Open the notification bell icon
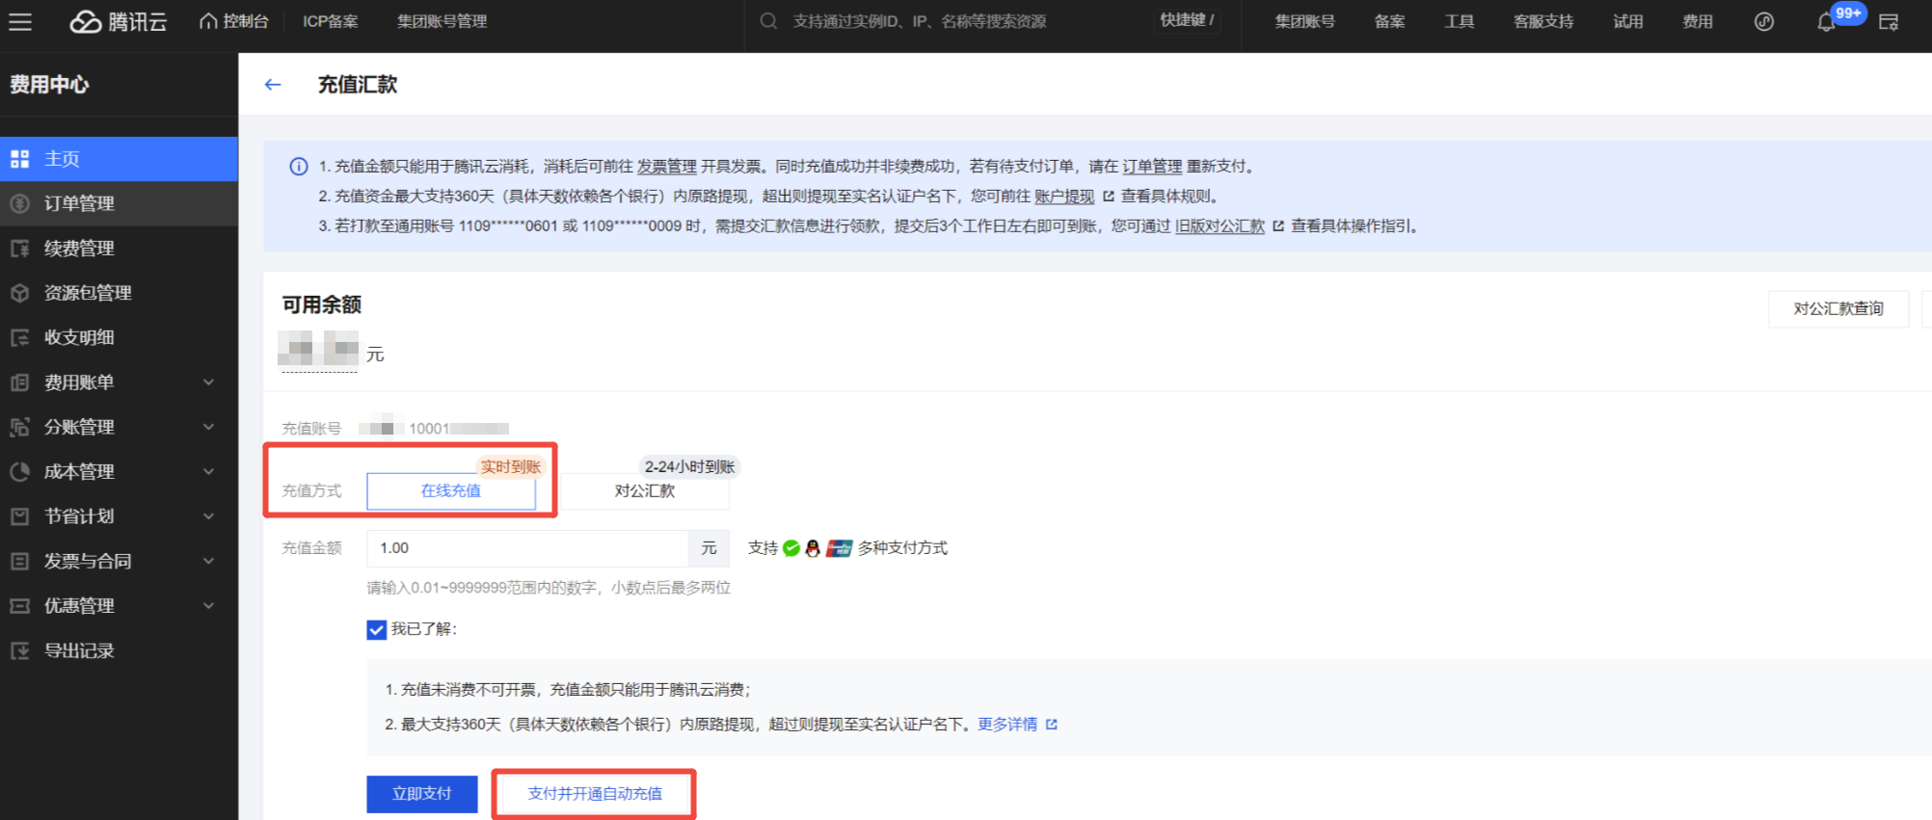The width and height of the screenshot is (1932, 820). 1825,22
